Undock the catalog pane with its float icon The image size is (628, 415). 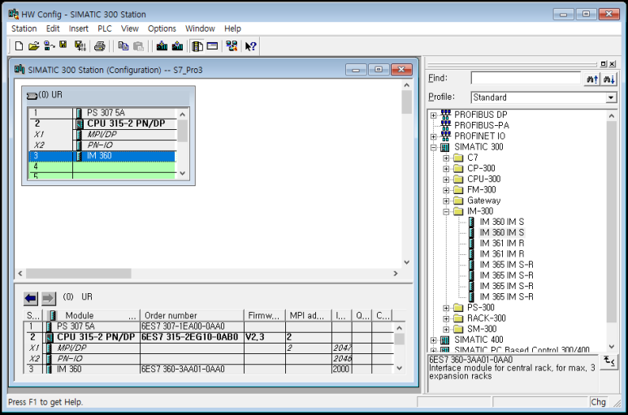click(604, 63)
